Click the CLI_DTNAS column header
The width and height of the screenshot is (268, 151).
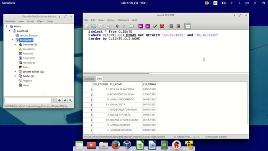click(x=149, y=84)
